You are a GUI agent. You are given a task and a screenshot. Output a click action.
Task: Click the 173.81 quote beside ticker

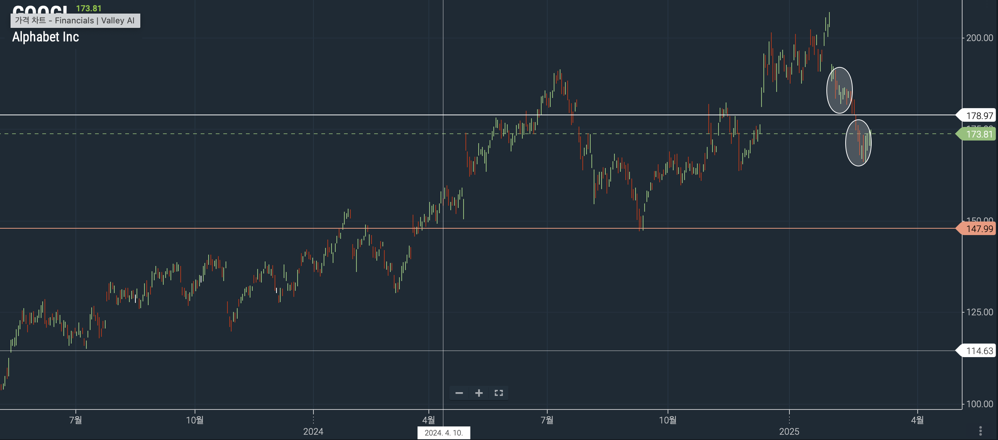tap(89, 9)
